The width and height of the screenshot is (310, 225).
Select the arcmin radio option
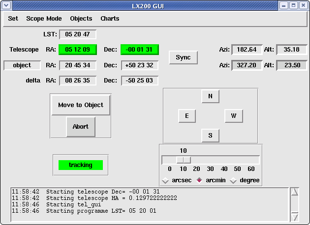[200, 180]
